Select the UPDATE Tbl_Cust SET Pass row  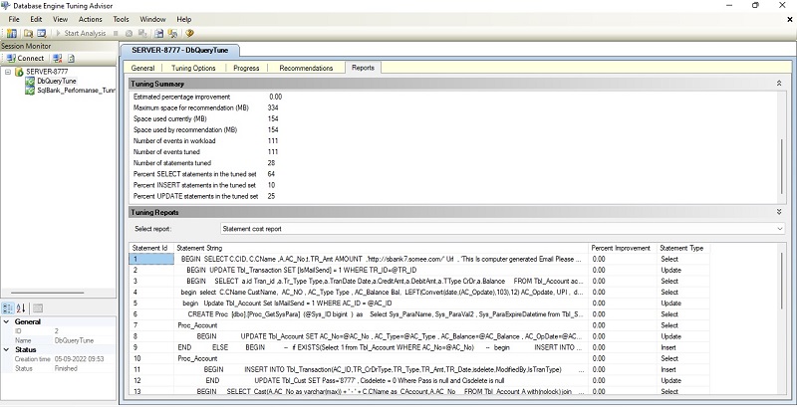[x=418, y=380]
